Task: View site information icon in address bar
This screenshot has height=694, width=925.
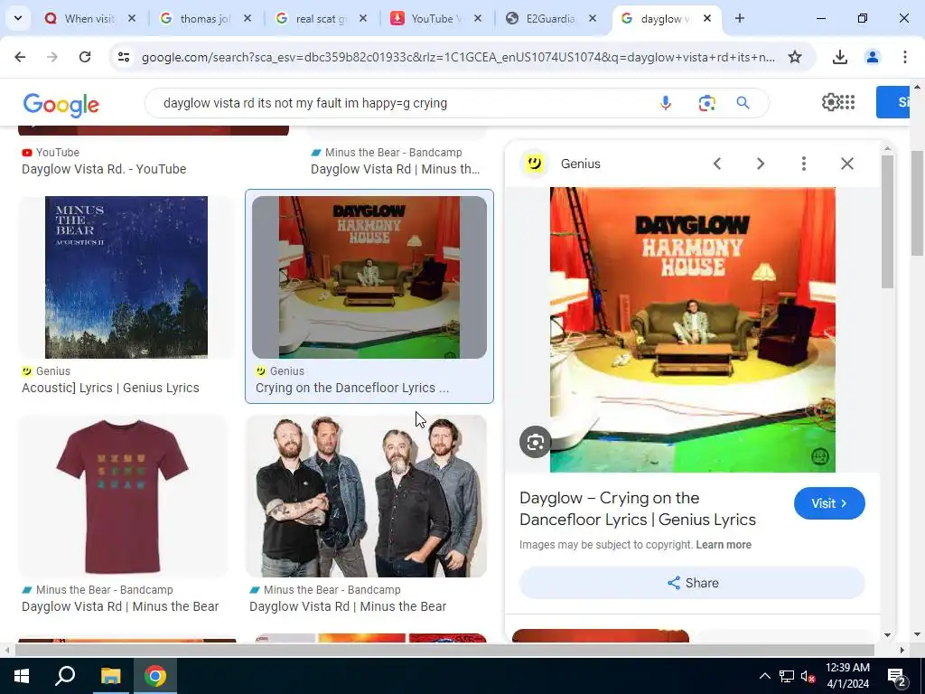Action: pyautogui.click(x=123, y=57)
